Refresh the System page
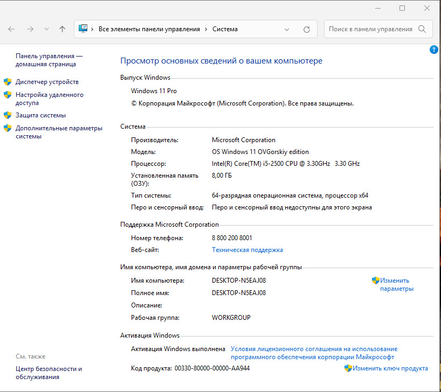Viewport: 441px width, 392px height. tap(307, 29)
